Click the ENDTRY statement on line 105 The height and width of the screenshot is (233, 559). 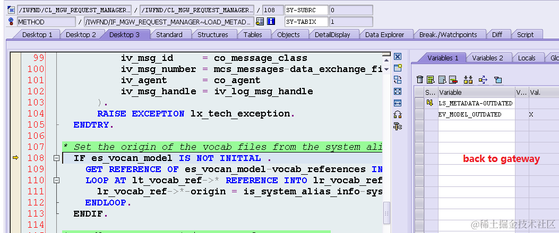click(x=94, y=125)
